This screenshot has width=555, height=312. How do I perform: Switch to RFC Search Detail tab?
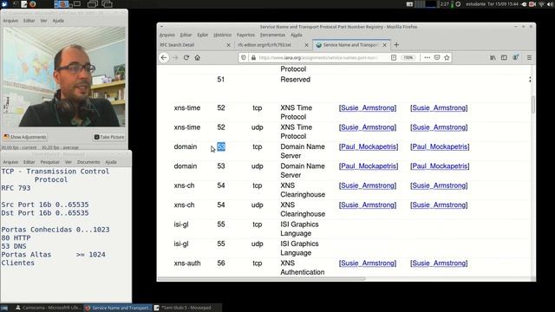tap(196, 45)
